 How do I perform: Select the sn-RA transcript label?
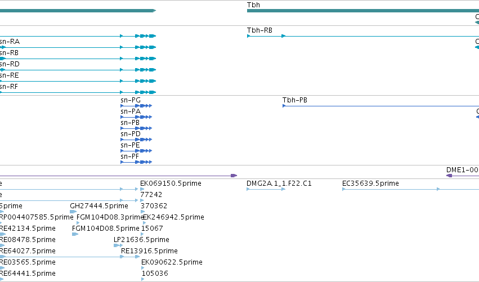pyautogui.click(x=10, y=42)
